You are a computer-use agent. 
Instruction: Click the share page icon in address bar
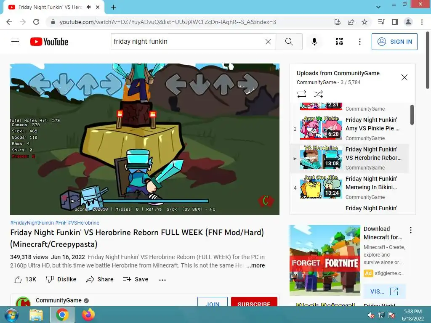tap(351, 22)
